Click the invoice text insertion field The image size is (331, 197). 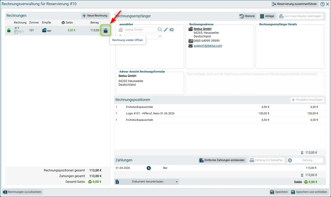(x=255, y=83)
